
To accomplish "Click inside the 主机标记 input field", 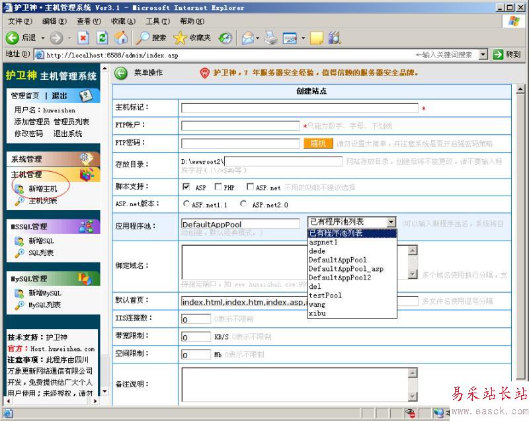I will coord(300,108).
